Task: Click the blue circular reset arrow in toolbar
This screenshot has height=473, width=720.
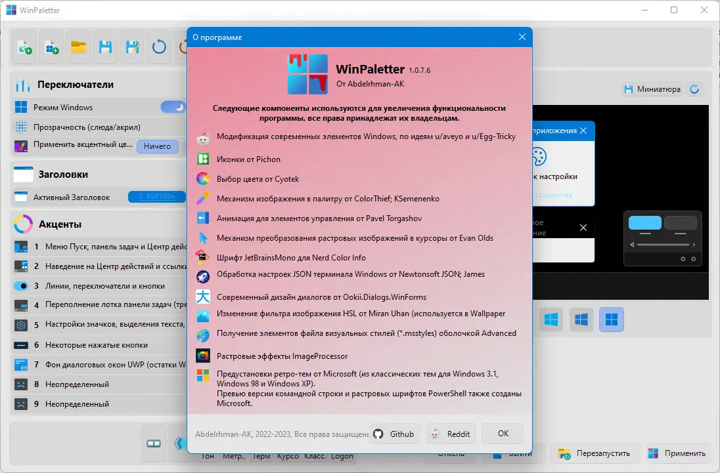Action: coord(159,47)
